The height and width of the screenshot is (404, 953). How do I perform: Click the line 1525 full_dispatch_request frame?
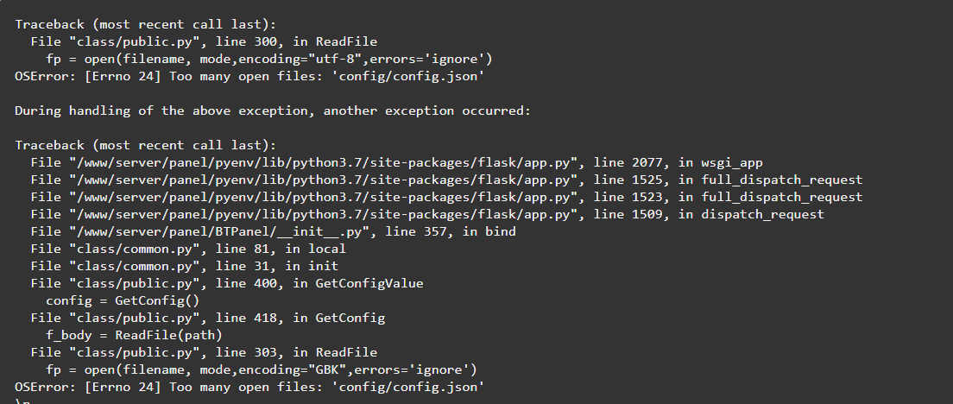tap(446, 180)
